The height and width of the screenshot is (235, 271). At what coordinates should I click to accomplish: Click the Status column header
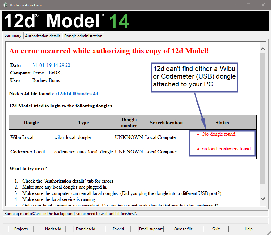point(222,122)
